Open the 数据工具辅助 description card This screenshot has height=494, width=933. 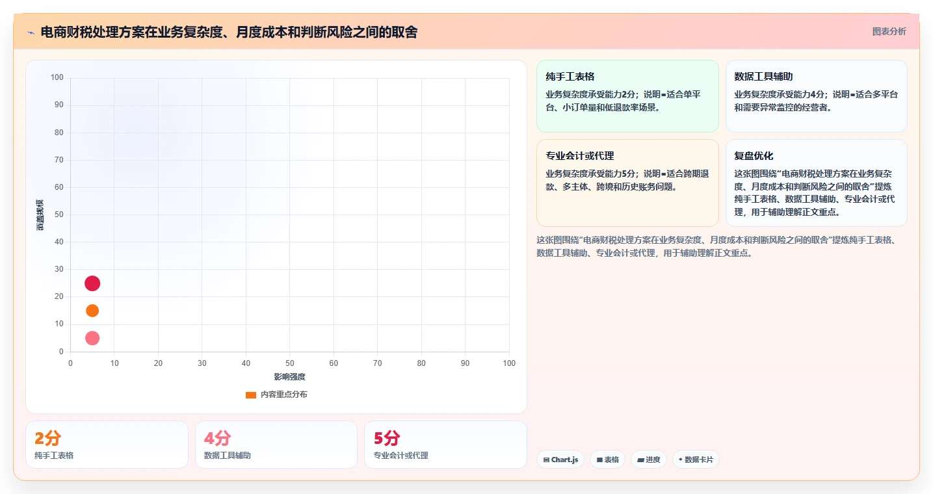coord(816,96)
